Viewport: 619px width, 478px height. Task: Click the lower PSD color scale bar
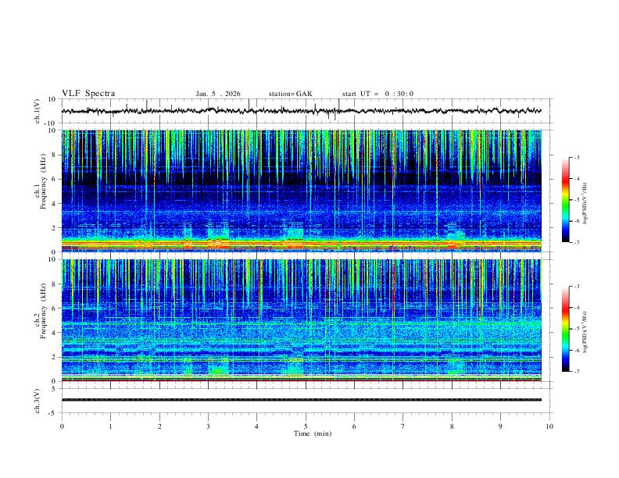(x=565, y=329)
